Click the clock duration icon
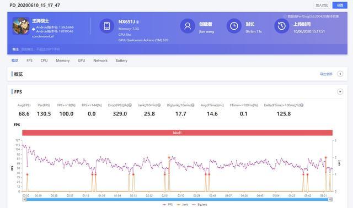This screenshot has width=353, height=208. 234,26
